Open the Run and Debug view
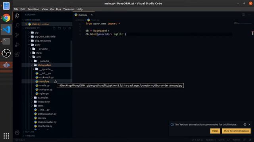The height and width of the screenshot is (142, 254). point(17,45)
